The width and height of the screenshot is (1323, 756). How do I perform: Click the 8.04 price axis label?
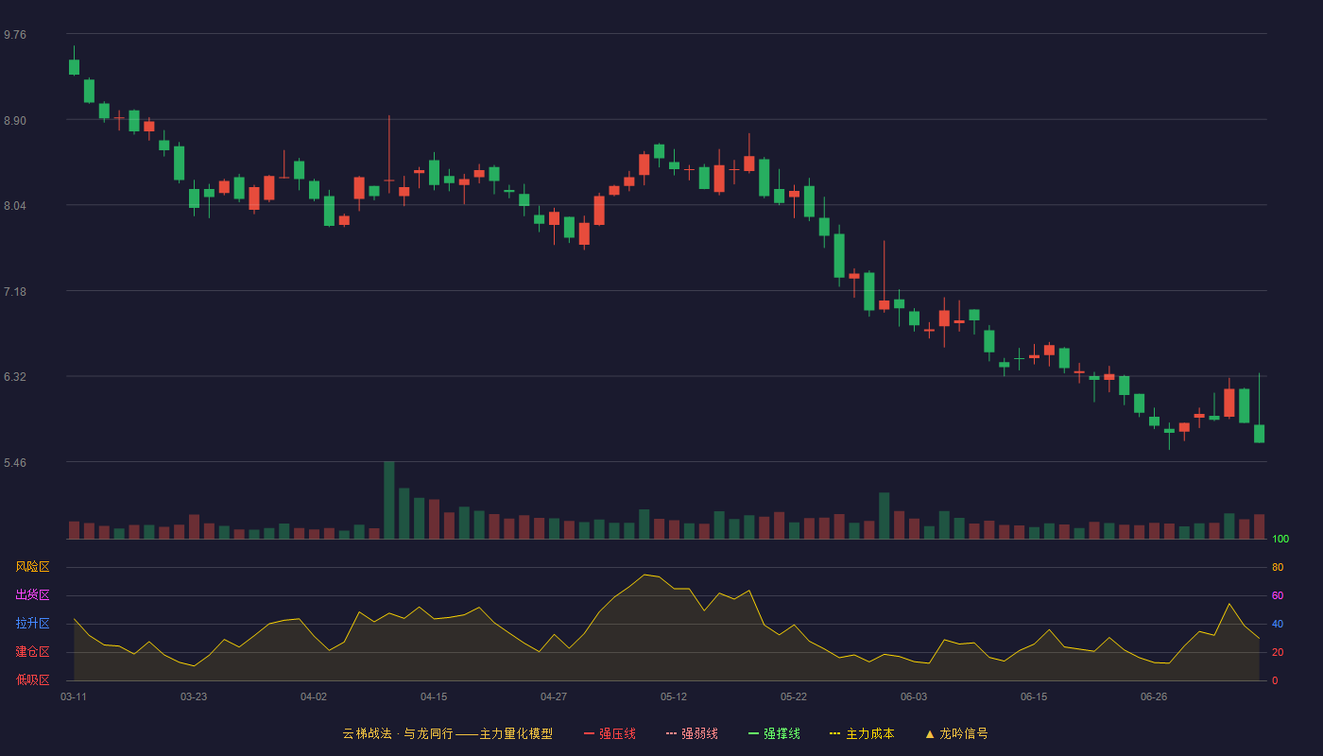click(15, 206)
